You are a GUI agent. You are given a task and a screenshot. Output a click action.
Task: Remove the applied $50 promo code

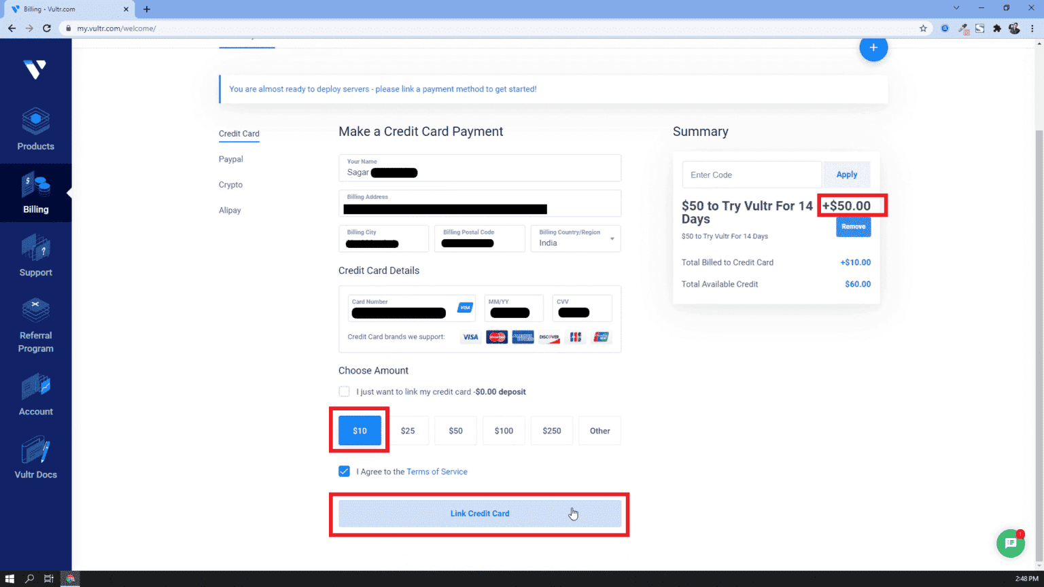coord(853,227)
